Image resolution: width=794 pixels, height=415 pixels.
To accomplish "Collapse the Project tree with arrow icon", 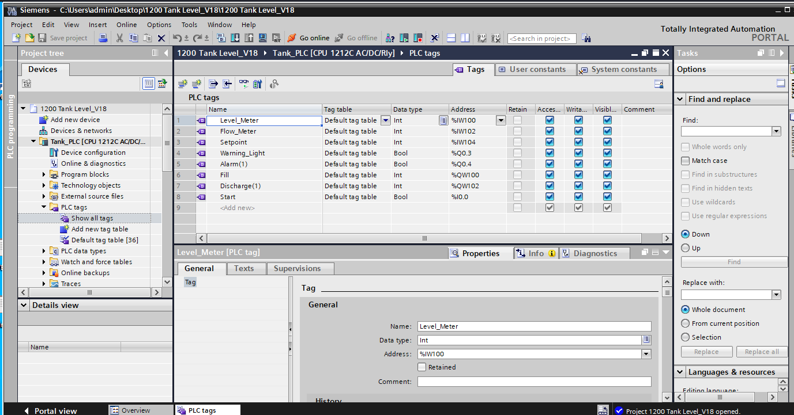I will tap(165, 53).
